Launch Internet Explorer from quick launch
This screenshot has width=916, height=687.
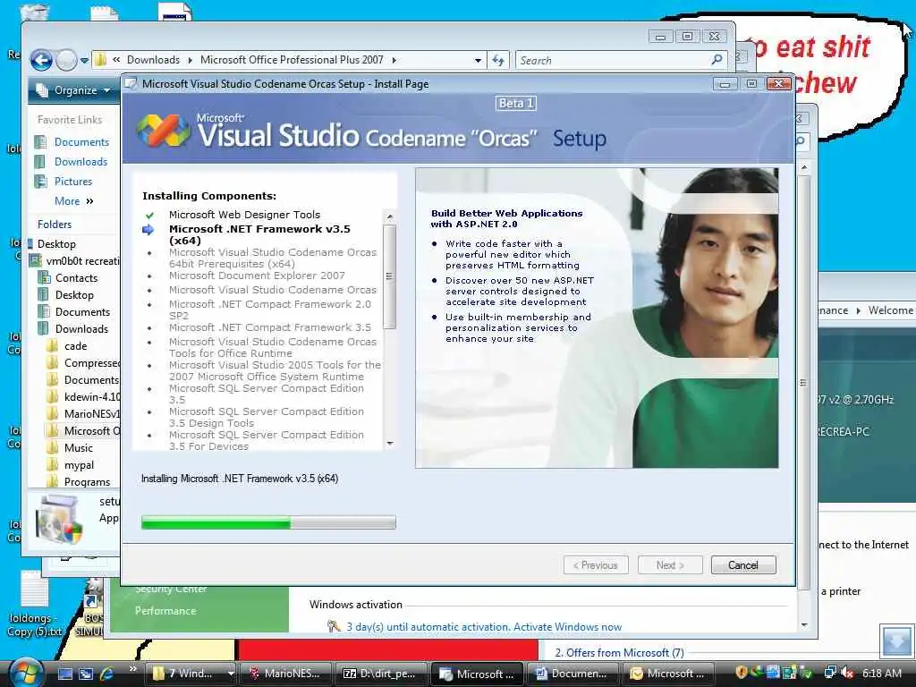(x=107, y=674)
